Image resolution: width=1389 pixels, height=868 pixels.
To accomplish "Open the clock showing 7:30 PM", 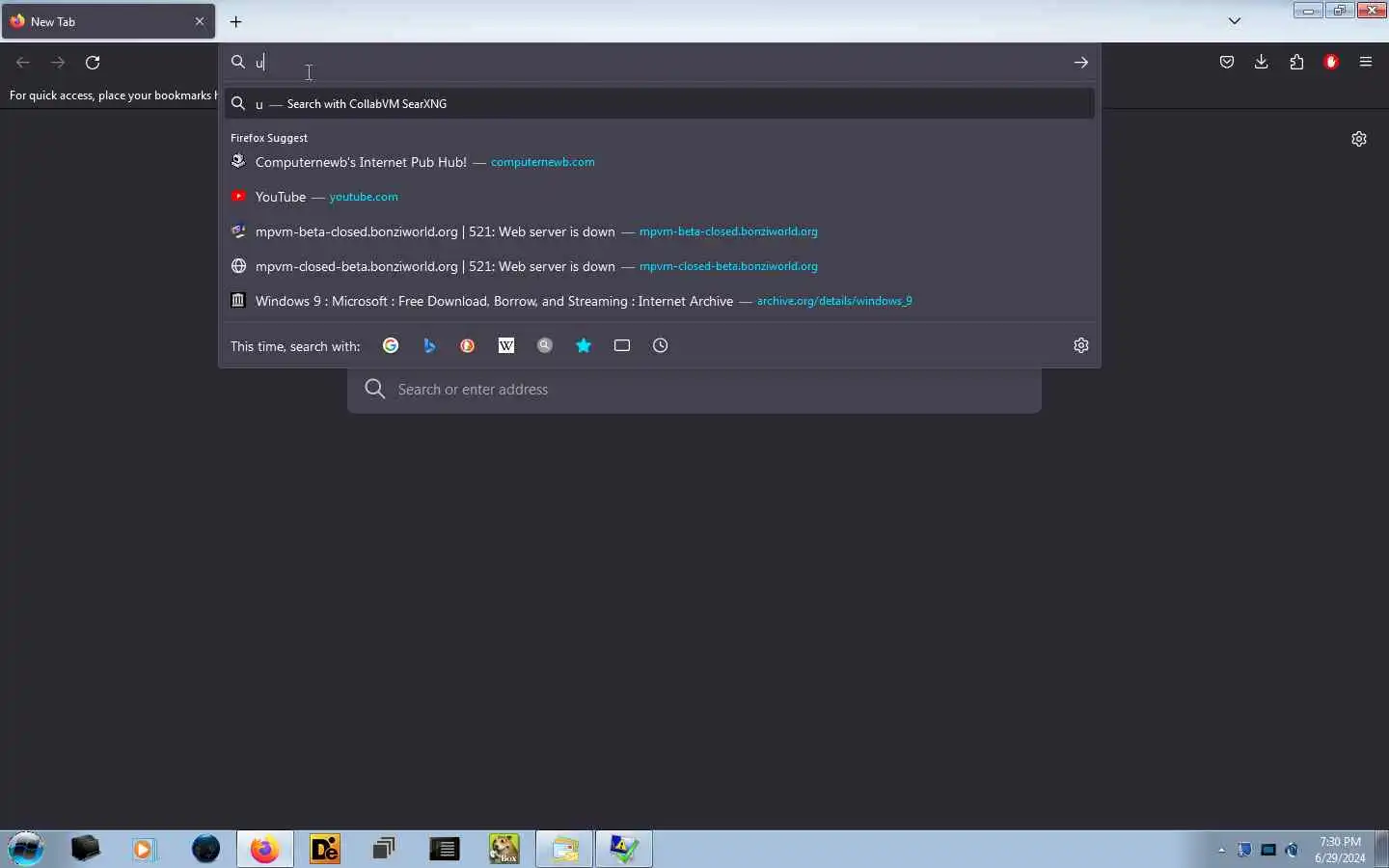I will coord(1341,850).
